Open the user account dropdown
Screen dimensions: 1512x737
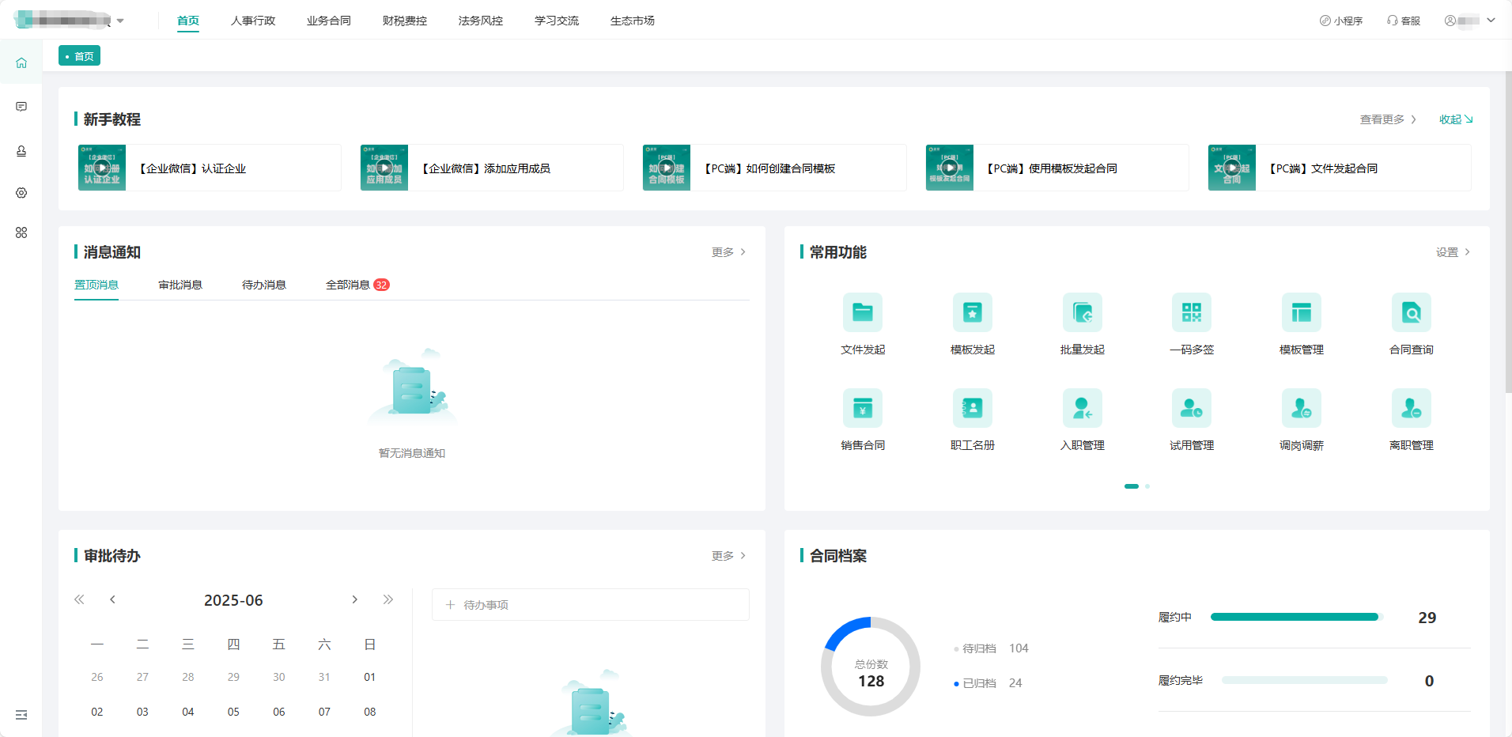coord(1469,21)
